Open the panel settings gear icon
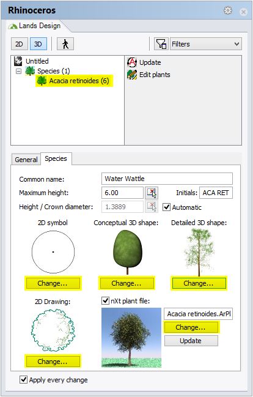Screen dimensions: 253x397 [228, 10]
